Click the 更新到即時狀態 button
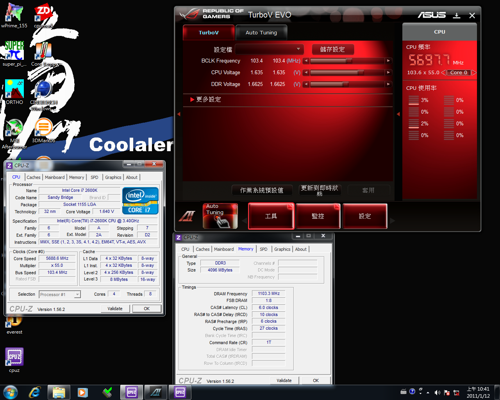 click(x=320, y=190)
